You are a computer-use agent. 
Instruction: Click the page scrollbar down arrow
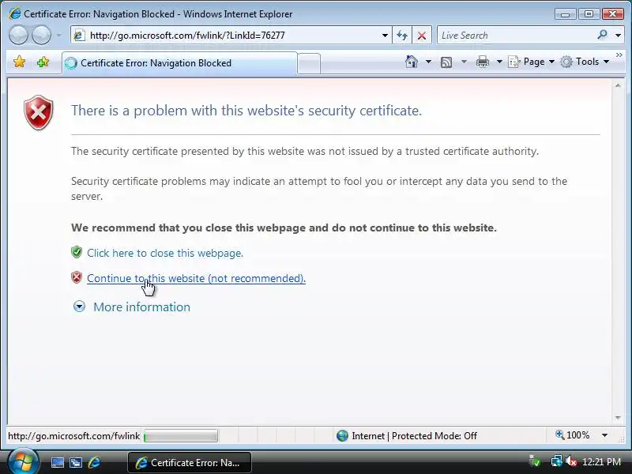point(618,418)
